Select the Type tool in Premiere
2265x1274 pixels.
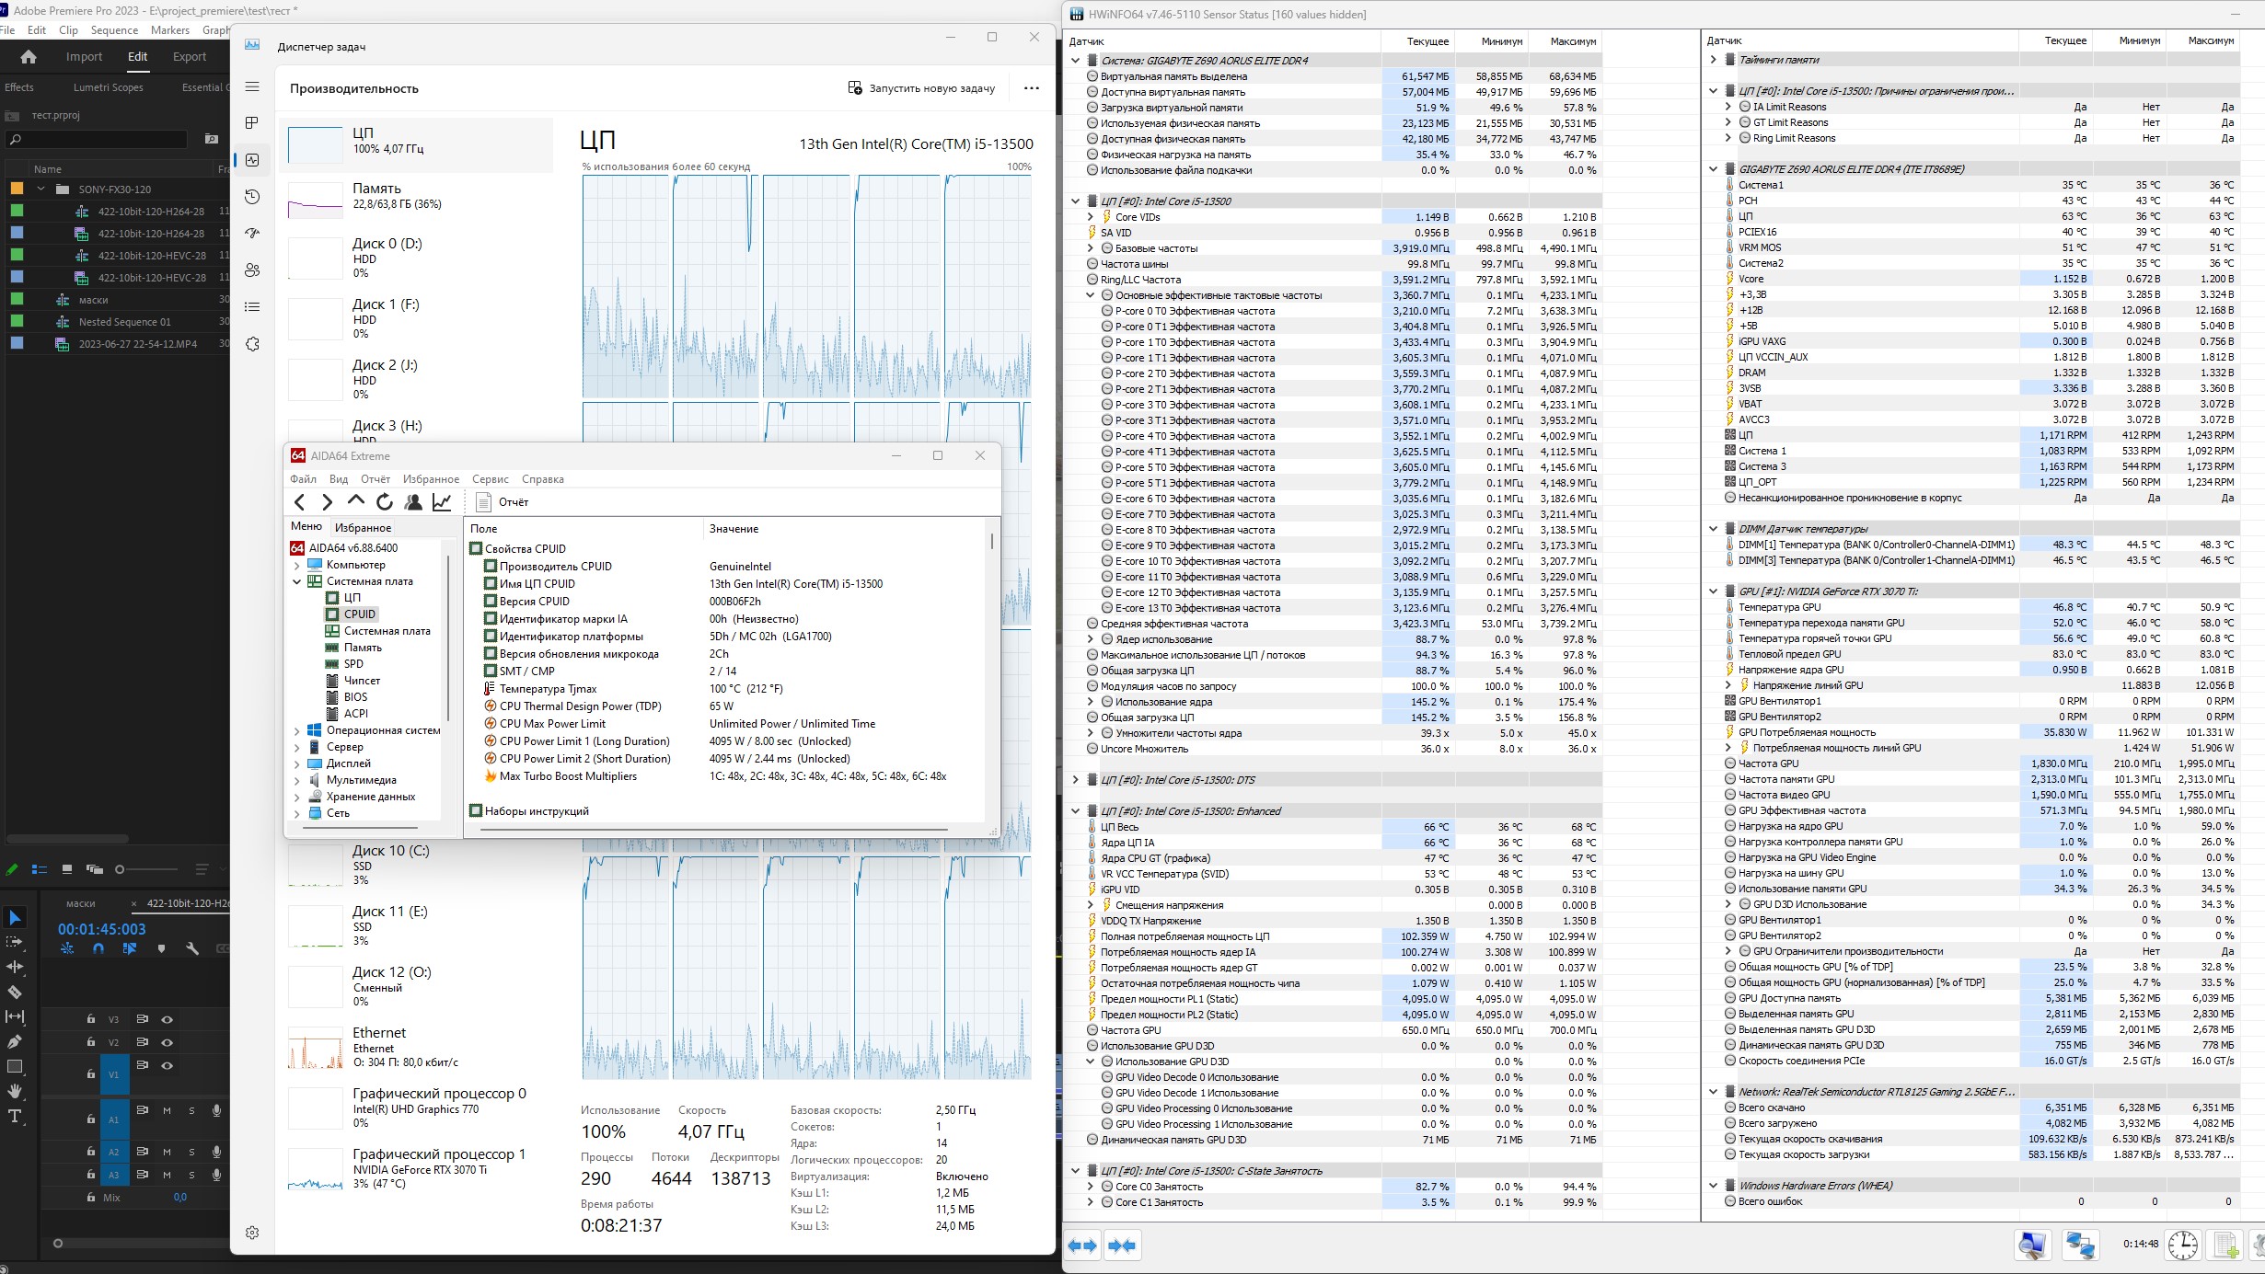point(15,1116)
